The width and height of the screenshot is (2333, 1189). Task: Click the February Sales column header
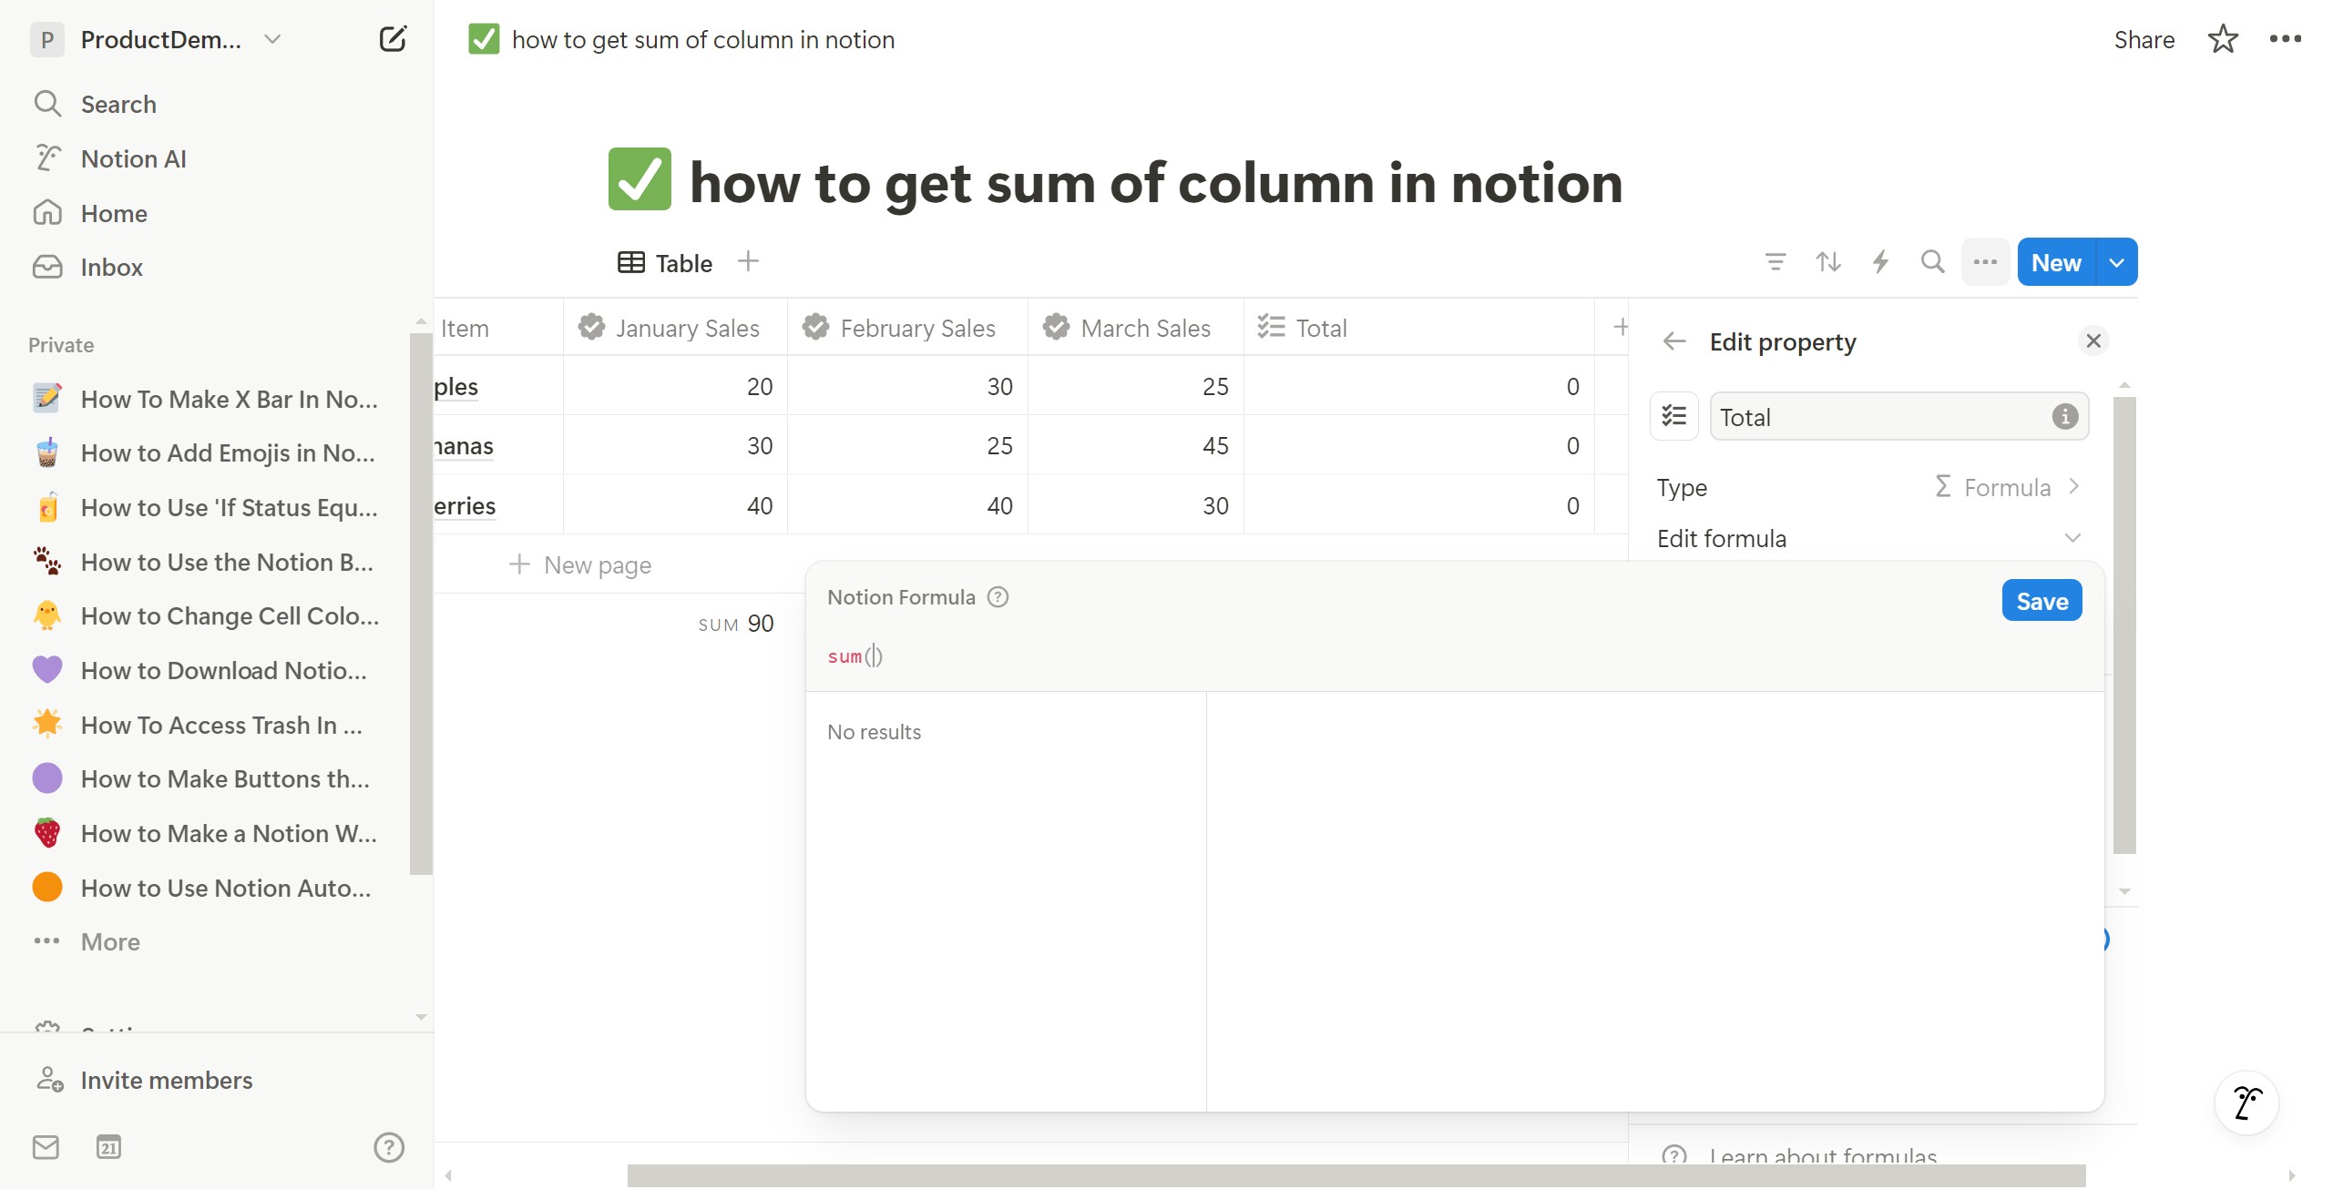[x=907, y=328]
